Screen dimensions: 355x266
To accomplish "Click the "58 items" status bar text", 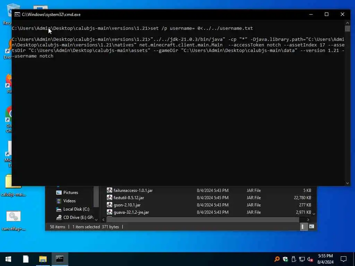I will click(x=58, y=227).
